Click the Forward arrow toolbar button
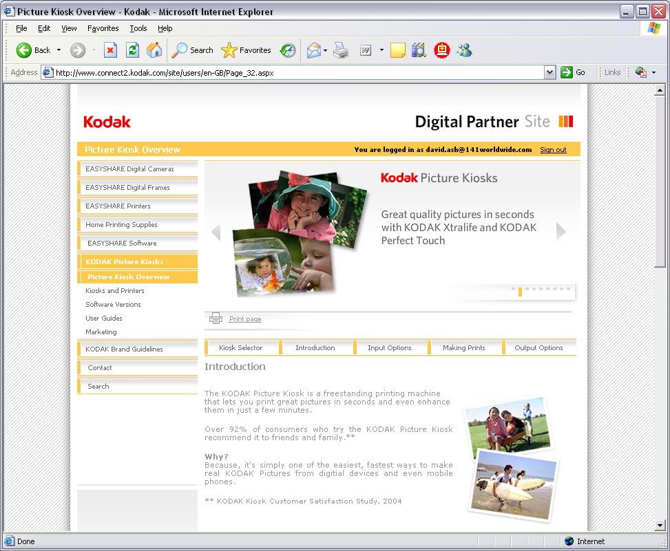Image resolution: width=670 pixels, height=551 pixels. 78,50
